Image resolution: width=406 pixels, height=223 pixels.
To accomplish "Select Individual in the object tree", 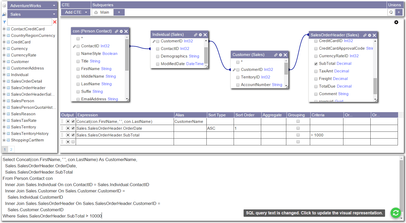I will (x=20, y=75).
